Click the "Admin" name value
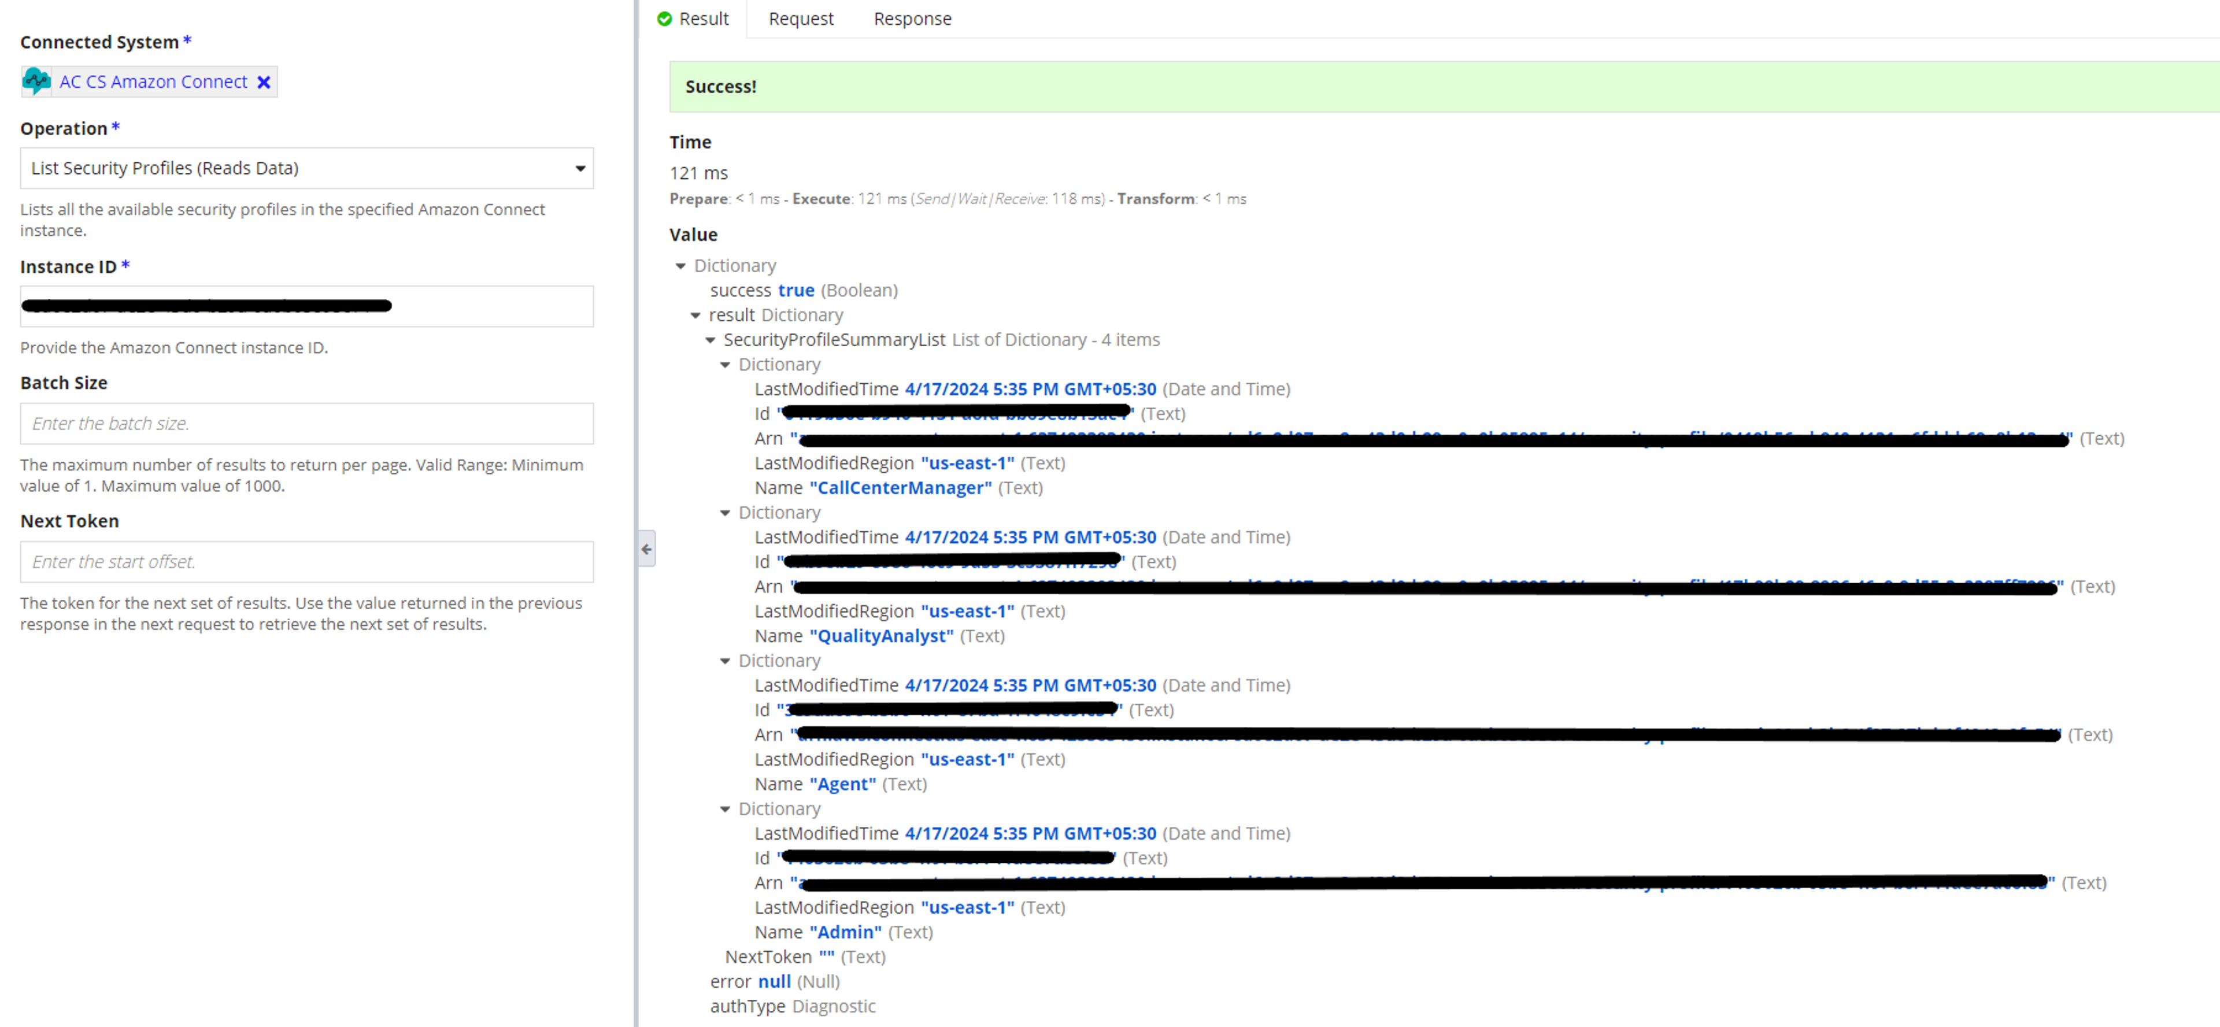2220x1027 pixels. 845,933
